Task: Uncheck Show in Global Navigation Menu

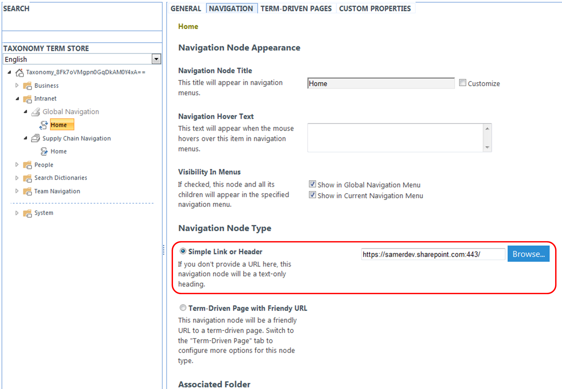Action: (312, 184)
